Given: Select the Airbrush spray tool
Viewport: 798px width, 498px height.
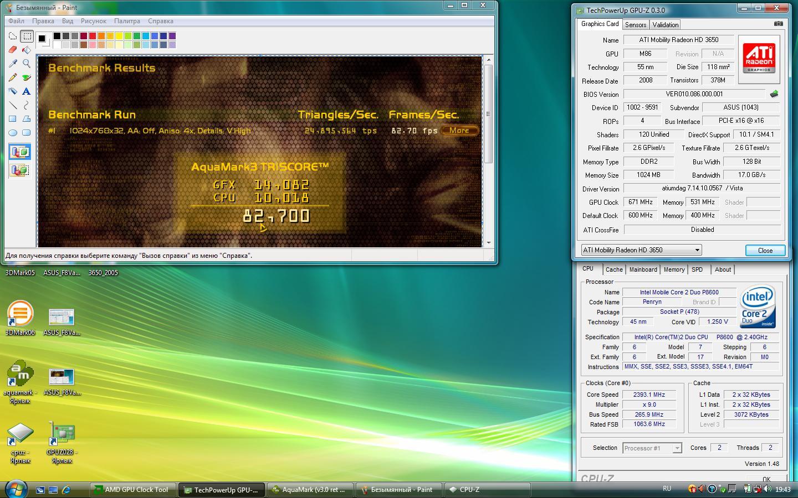Looking at the screenshot, I should (13, 91).
